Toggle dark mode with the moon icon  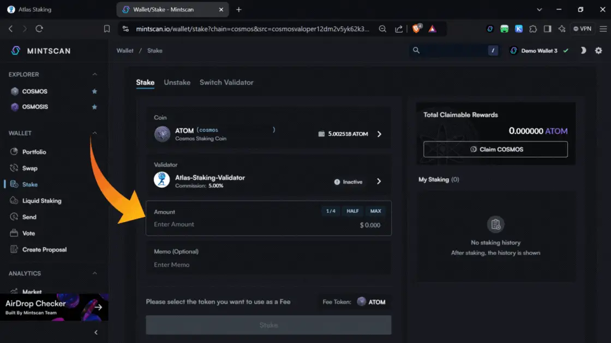583,51
